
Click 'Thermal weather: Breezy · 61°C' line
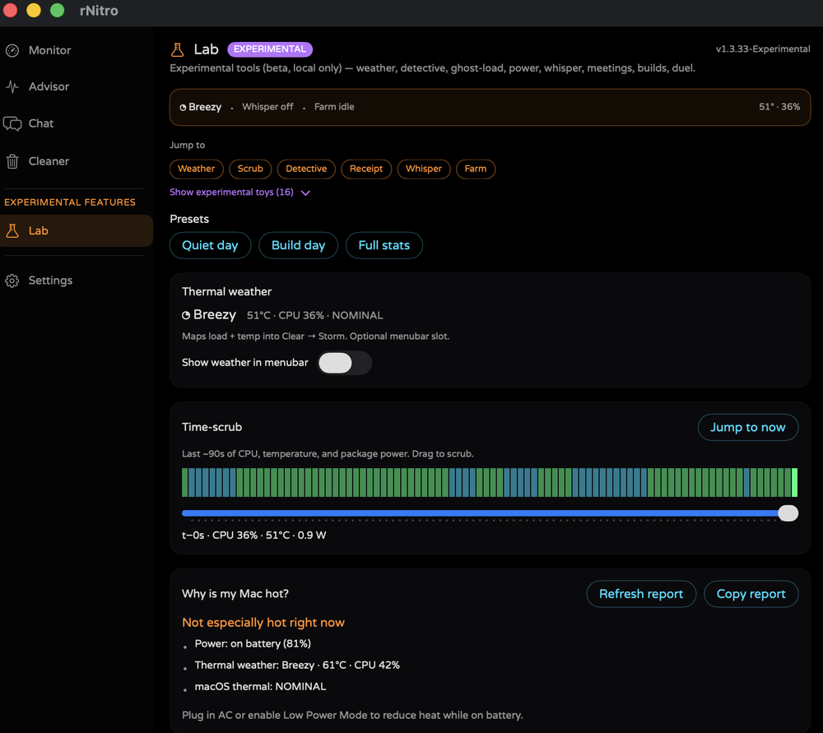[297, 666]
